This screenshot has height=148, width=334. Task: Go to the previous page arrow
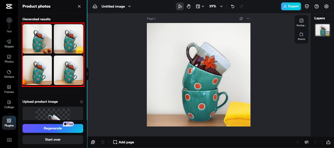297,142
